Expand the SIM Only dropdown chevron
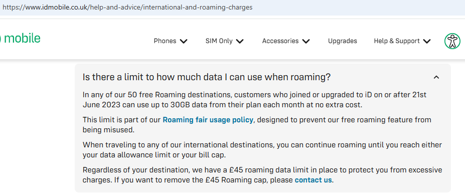The width and height of the screenshot is (465, 196). pyautogui.click(x=240, y=41)
